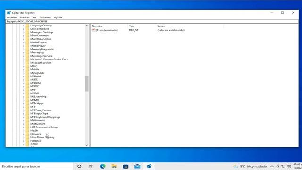Click the MSBuild folder icon
302x170 pixels.
coord(27,76)
